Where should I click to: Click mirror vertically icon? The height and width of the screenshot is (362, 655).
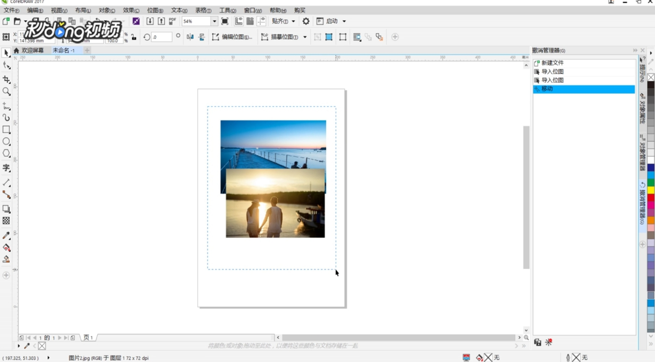pos(201,37)
